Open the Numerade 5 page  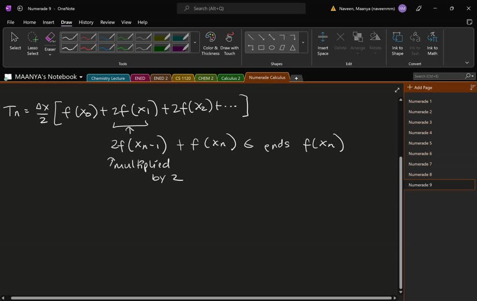pyautogui.click(x=420, y=143)
